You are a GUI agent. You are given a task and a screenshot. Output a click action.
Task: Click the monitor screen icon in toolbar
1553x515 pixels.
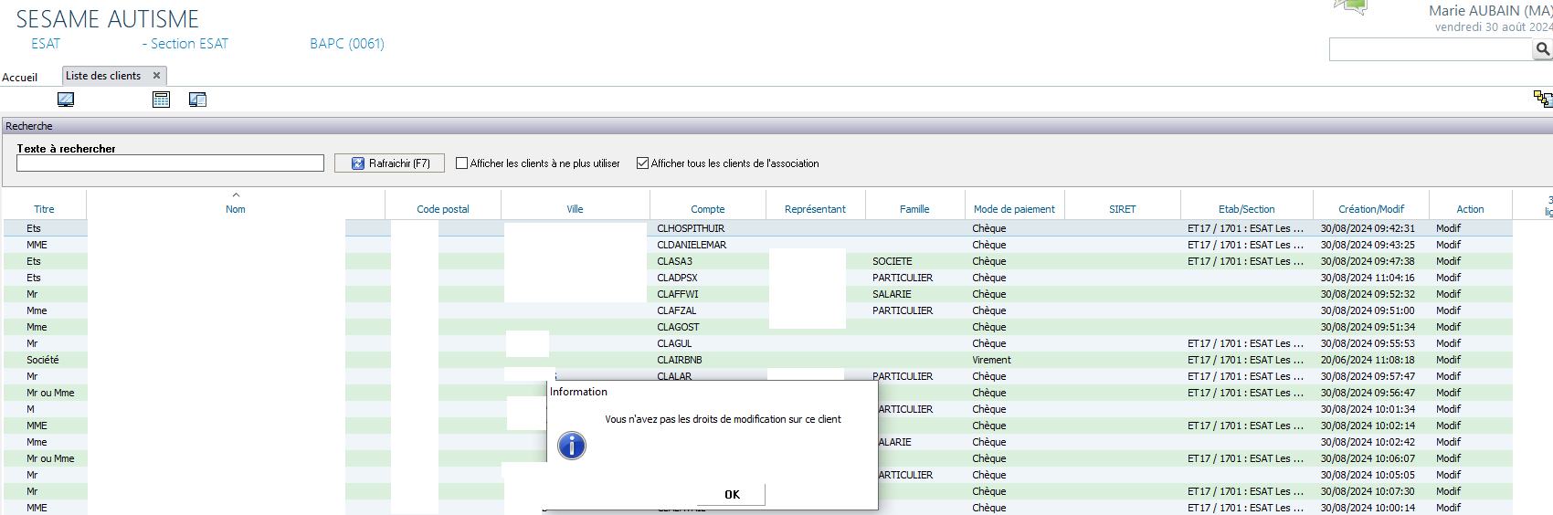(x=66, y=100)
